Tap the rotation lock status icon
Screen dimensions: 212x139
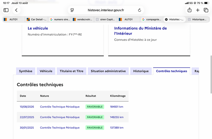coord(195,3)
